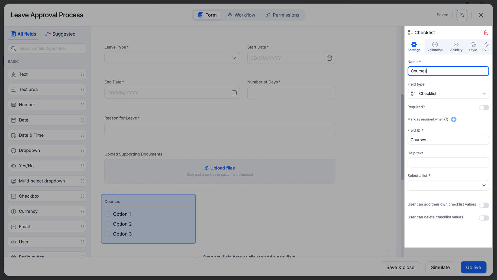Delete the Checklist field with trash icon

(486, 33)
